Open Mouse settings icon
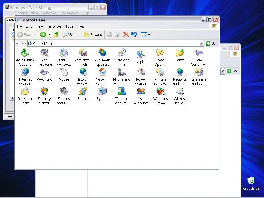Viewport: 264px width, 198px height. click(64, 75)
